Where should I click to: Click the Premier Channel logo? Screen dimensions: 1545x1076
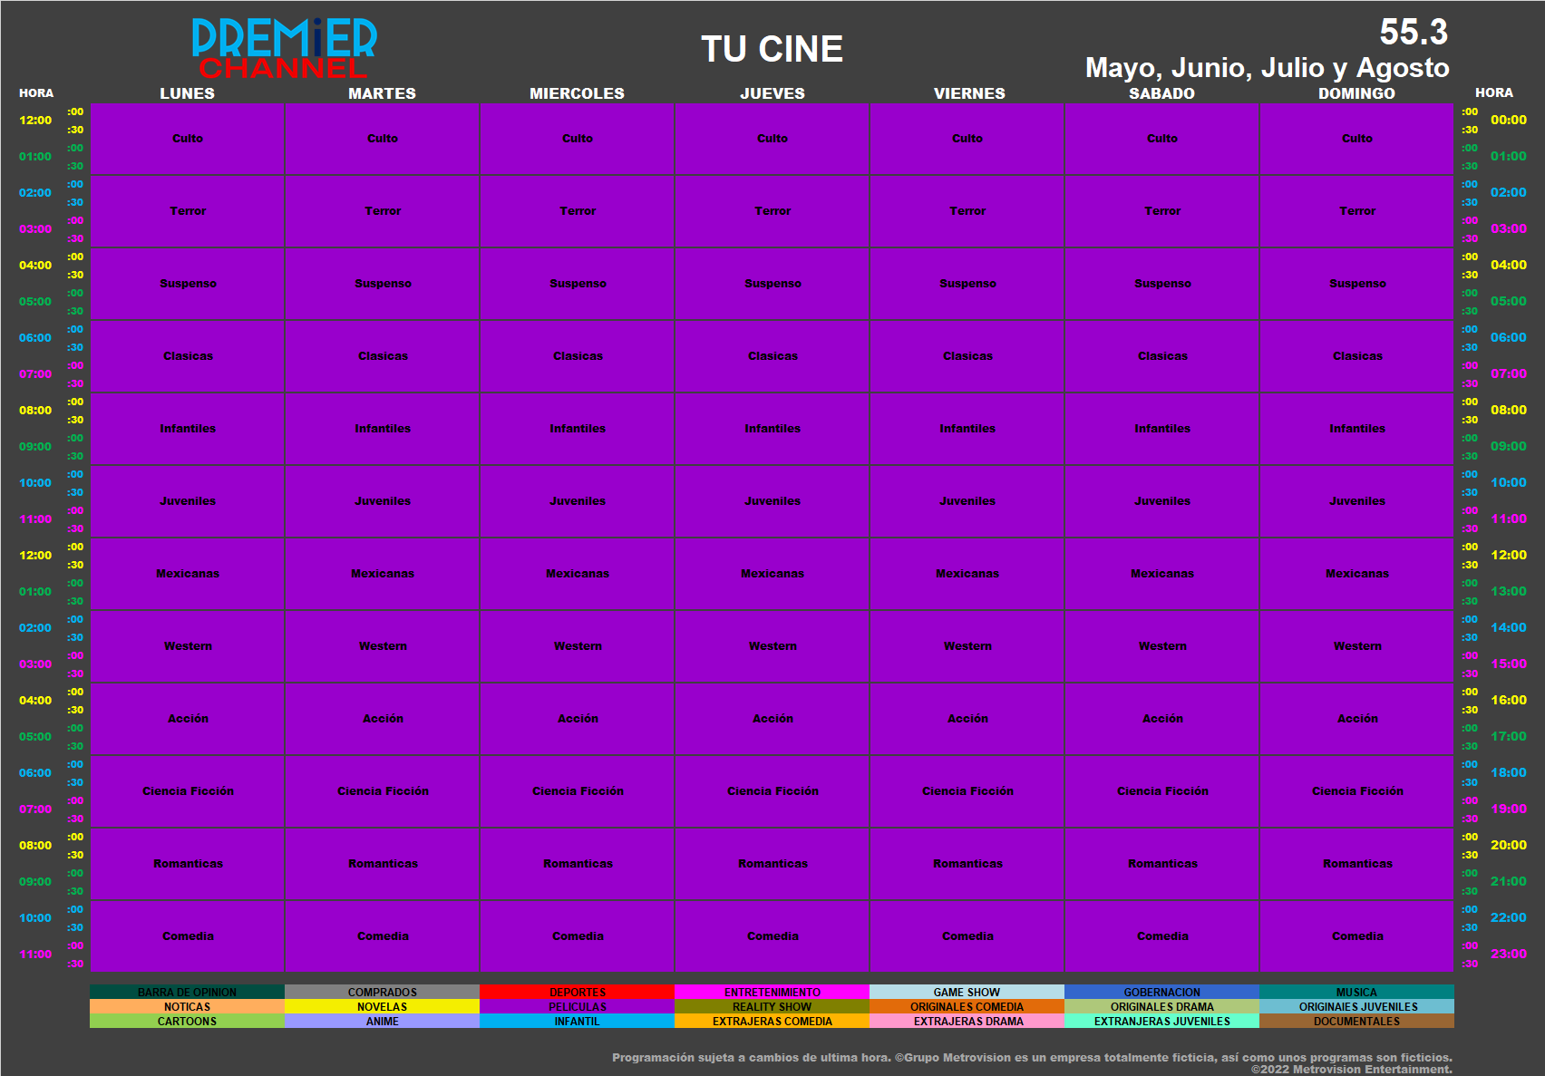coord(284,48)
